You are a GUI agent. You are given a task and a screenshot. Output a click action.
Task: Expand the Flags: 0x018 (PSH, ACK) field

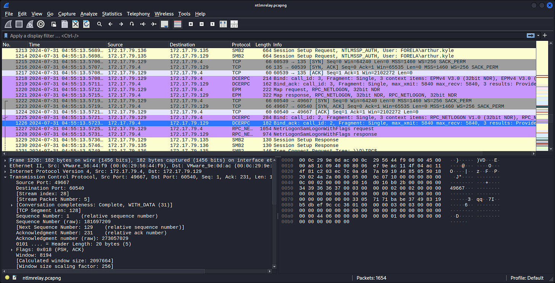[12, 249]
